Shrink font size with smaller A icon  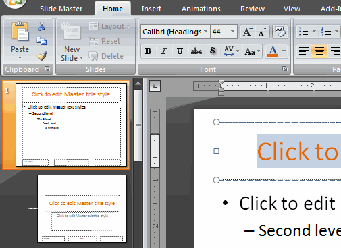pos(262,32)
